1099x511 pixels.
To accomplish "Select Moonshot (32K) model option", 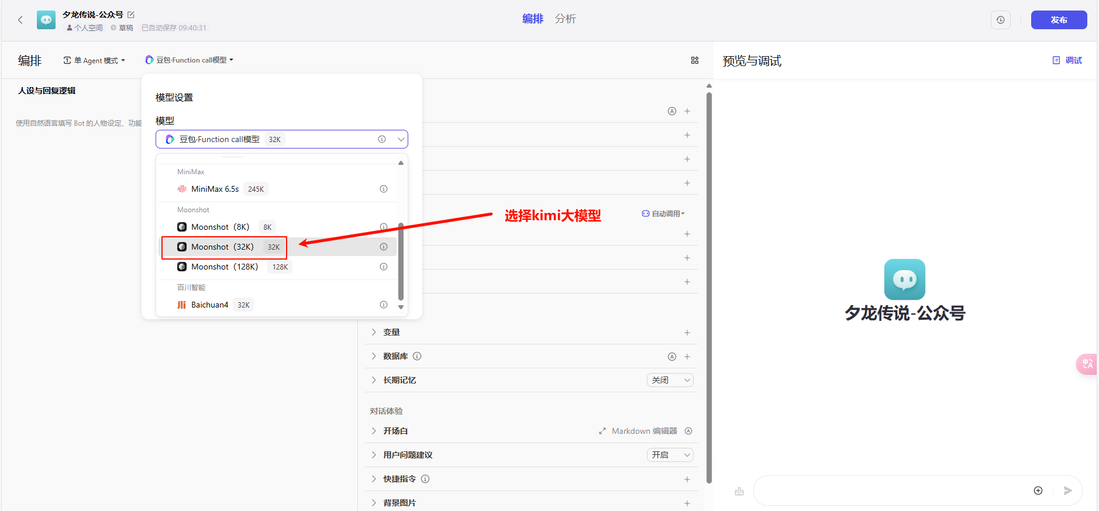I will [x=223, y=247].
